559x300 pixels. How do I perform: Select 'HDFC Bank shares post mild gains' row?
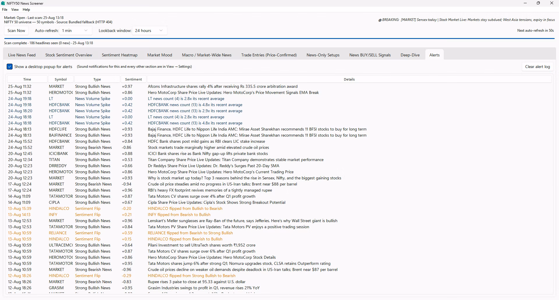pyautogui.click(x=279, y=141)
